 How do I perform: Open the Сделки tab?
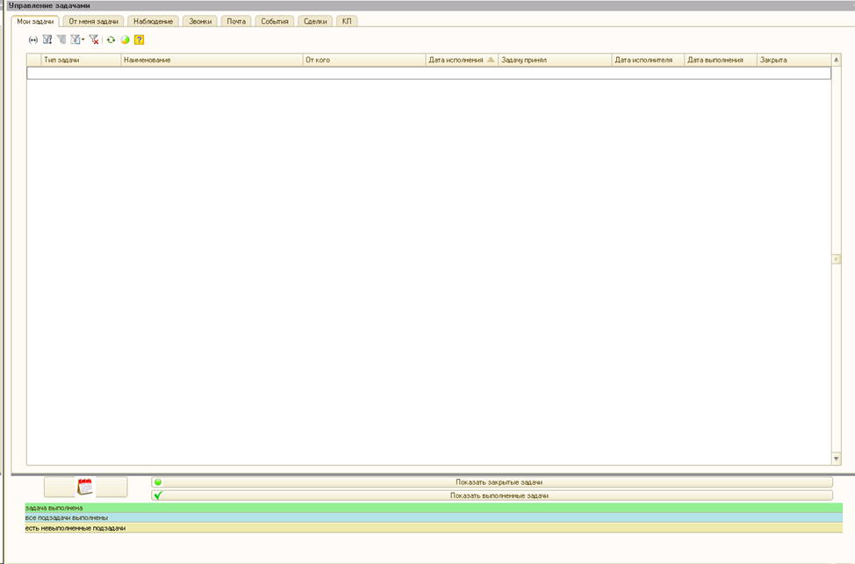click(315, 21)
